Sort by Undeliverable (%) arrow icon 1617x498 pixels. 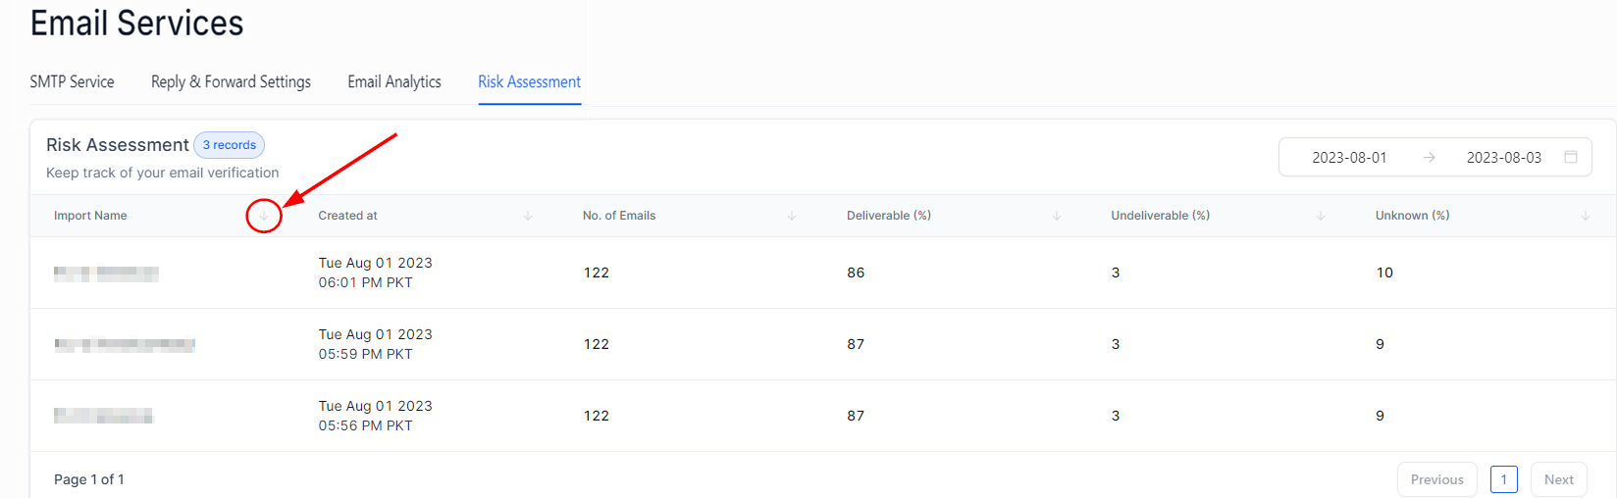[1321, 216]
